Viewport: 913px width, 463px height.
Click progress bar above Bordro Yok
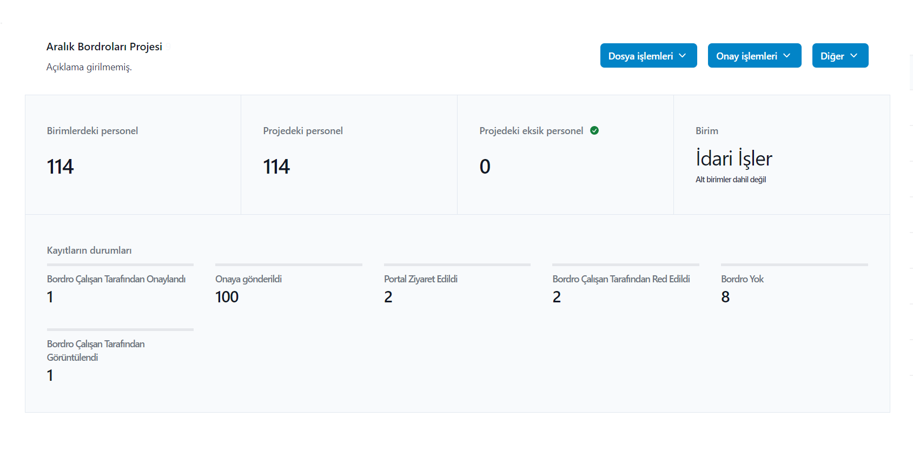794,264
